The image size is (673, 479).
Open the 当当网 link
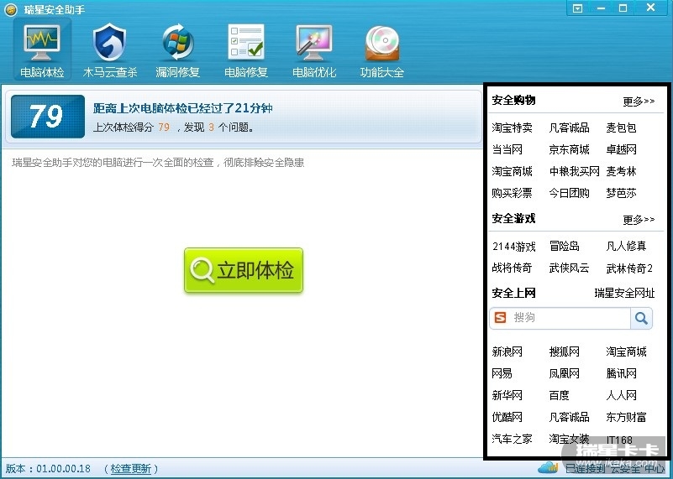click(507, 149)
